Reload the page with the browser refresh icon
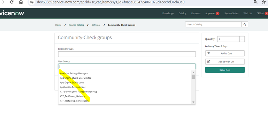Viewport: 268px width, 129px height. click(x=12, y=2)
